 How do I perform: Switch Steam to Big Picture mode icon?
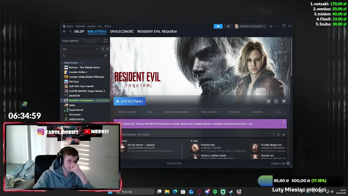(271, 26)
